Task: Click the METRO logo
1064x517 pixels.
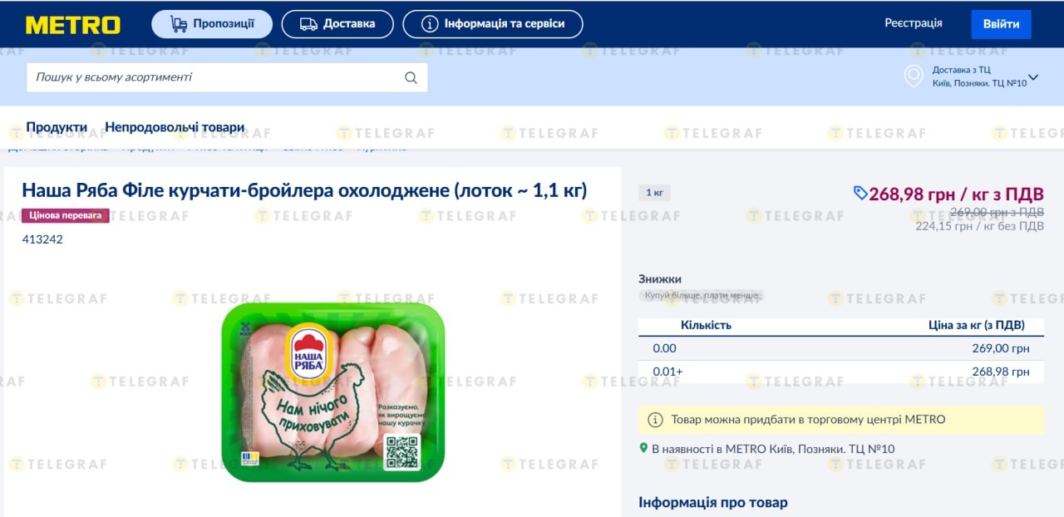Action: (x=74, y=24)
